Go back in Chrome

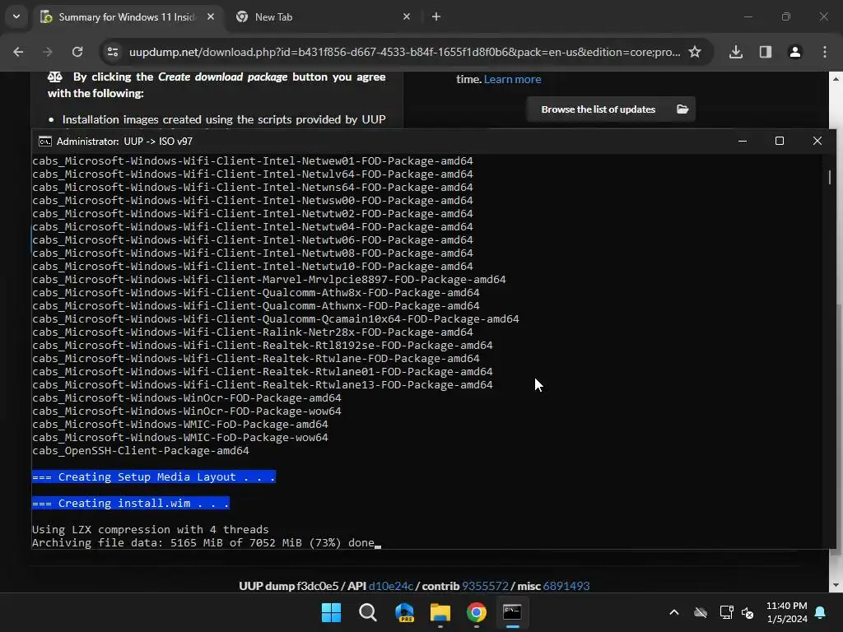point(18,52)
